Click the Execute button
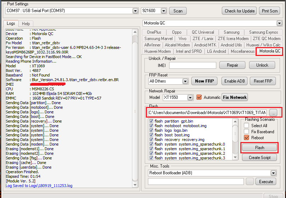Viewport: 286px width, 198px height. point(266,182)
